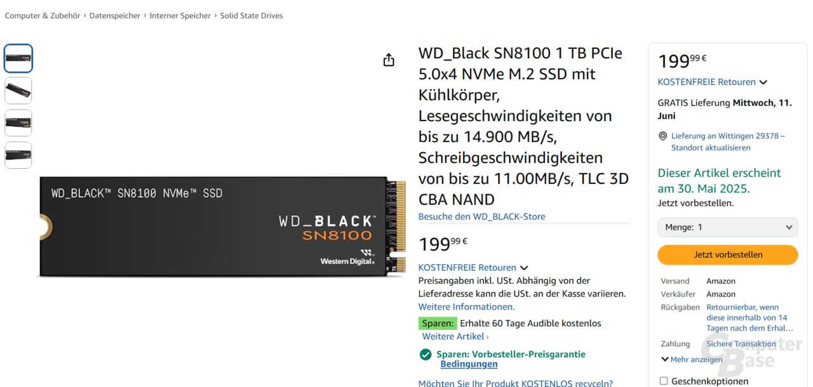813x387 pixels.
Task: Click the main SSD product image
Action: point(222,226)
